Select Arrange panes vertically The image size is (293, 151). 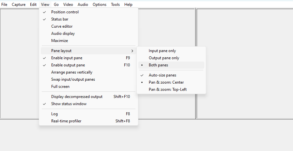[x=88, y=72]
